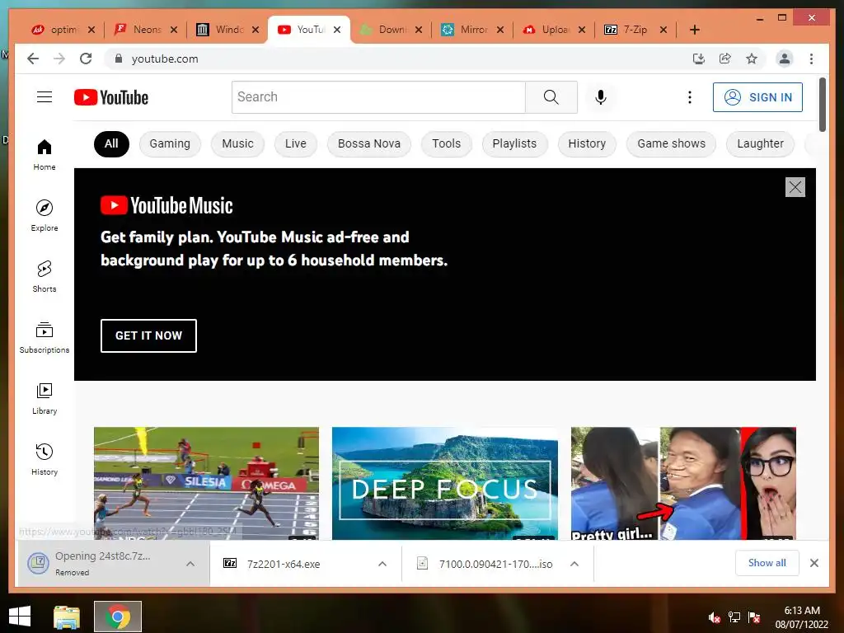This screenshot has height=633, width=844.
Task: Open History in the sidebar
Action: pyautogui.click(x=45, y=459)
